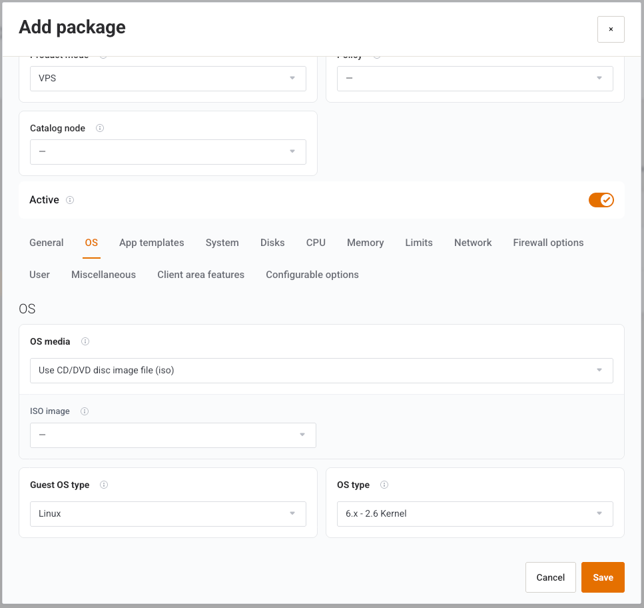Open the Firewall options tab
The height and width of the screenshot is (608, 644).
[x=548, y=243]
